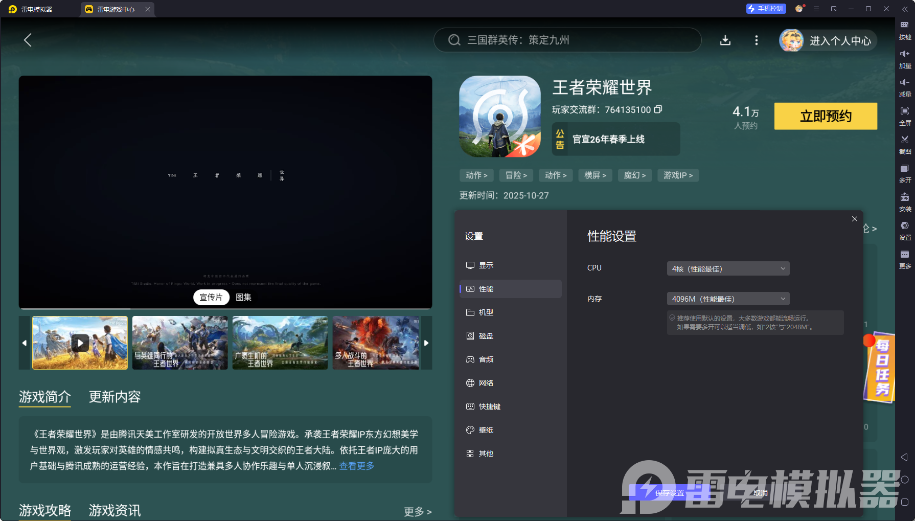Viewport: 915px width, 521px height.
Task: Expand the CPU cores dropdown
Action: point(728,269)
